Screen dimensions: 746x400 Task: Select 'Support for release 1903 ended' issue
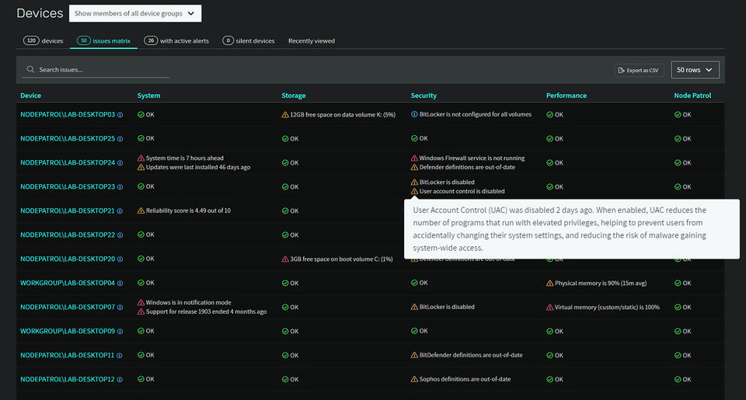tap(206, 311)
